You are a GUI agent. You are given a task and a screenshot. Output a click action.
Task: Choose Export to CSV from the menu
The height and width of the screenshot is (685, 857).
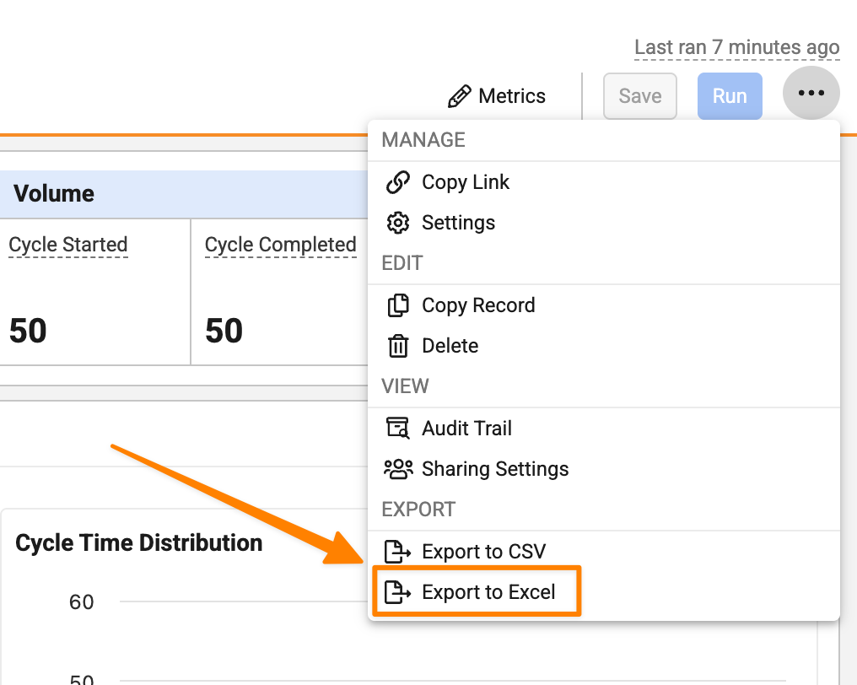coord(604,551)
